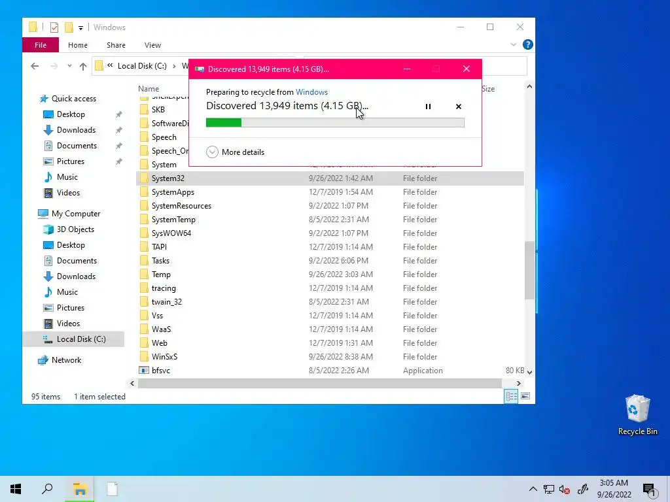
Task: Open the taskbar clock and date
Action: click(614, 489)
